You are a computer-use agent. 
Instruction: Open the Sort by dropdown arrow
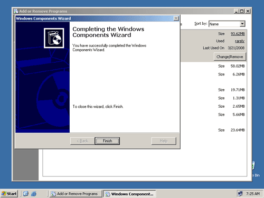(242, 24)
